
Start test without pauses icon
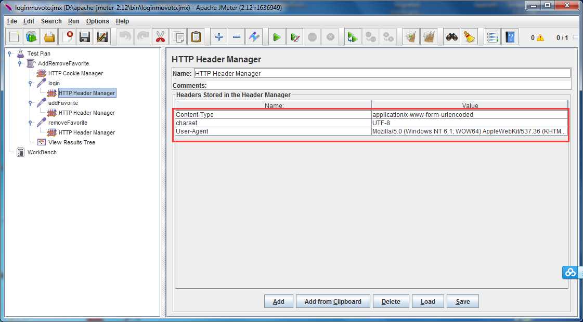(x=294, y=37)
